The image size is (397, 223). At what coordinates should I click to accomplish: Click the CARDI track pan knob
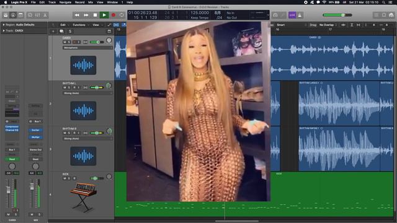coord(109,40)
